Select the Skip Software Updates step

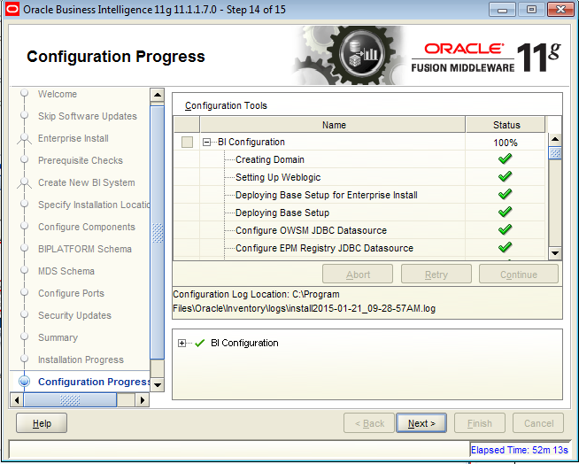pos(88,116)
